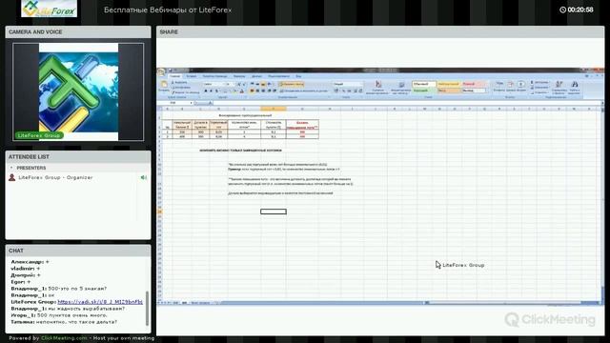The height and width of the screenshot is (343, 610).
Task: Click the Find and Select binoculars icon
Action: 574,85
